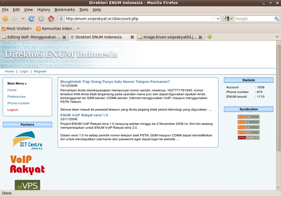This screenshot has width=281, height=197.
Task: Reload the page with the refresh icon
Action: click(32, 19)
